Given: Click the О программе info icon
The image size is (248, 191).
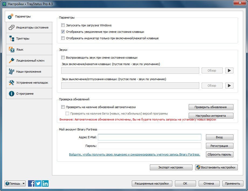Looking at the screenshot, I should coord(11,94).
